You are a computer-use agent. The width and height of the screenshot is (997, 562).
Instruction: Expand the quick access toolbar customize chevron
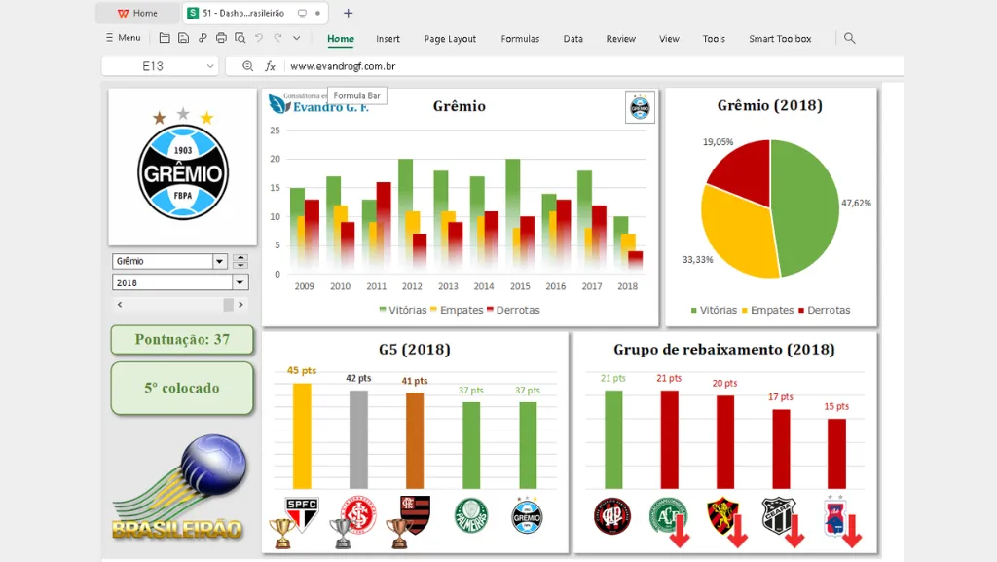click(x=296, y=38)
